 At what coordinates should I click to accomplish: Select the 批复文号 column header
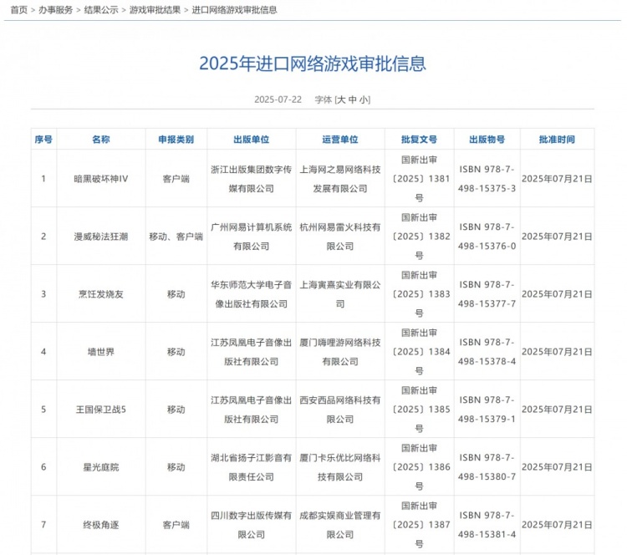419,140
